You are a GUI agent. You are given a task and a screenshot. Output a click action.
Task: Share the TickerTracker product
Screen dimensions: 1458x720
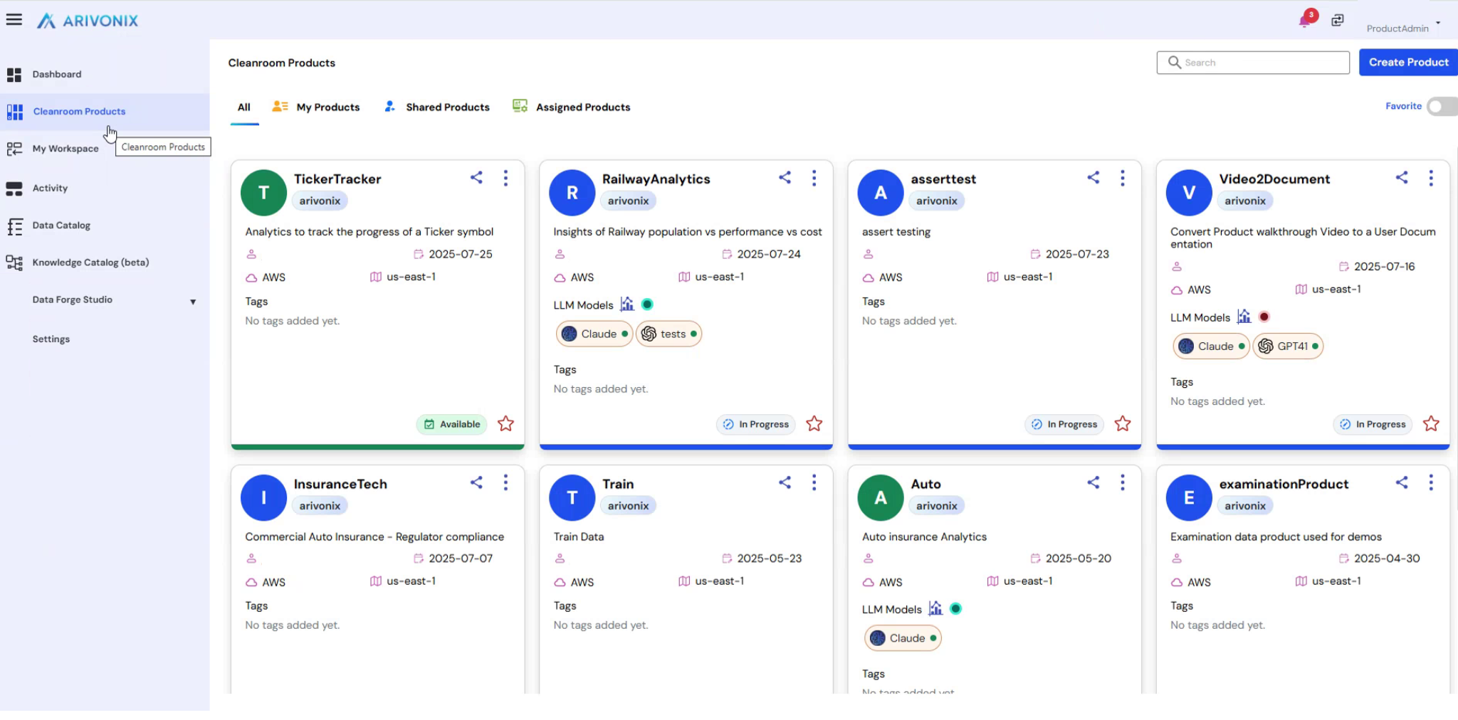(x=476, y=178)
